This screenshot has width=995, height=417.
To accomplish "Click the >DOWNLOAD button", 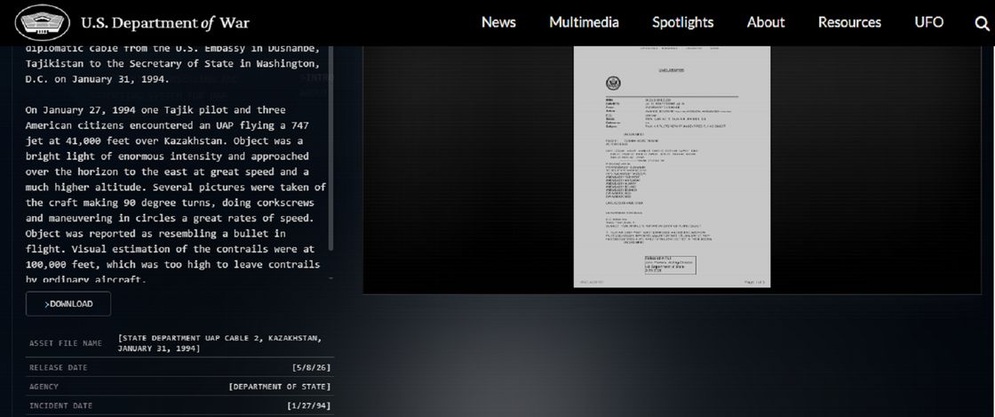I will tap(68, 304).
